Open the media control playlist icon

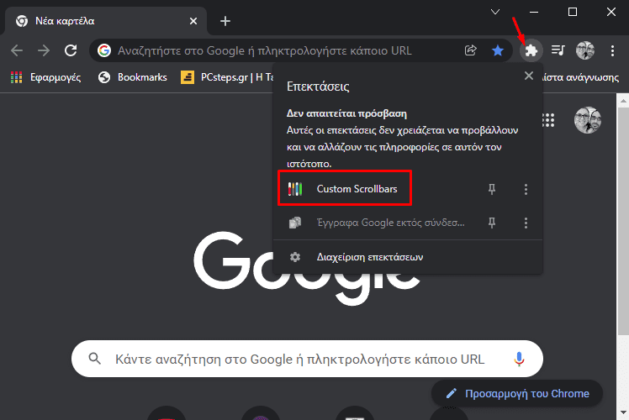(x=558, y=50)
